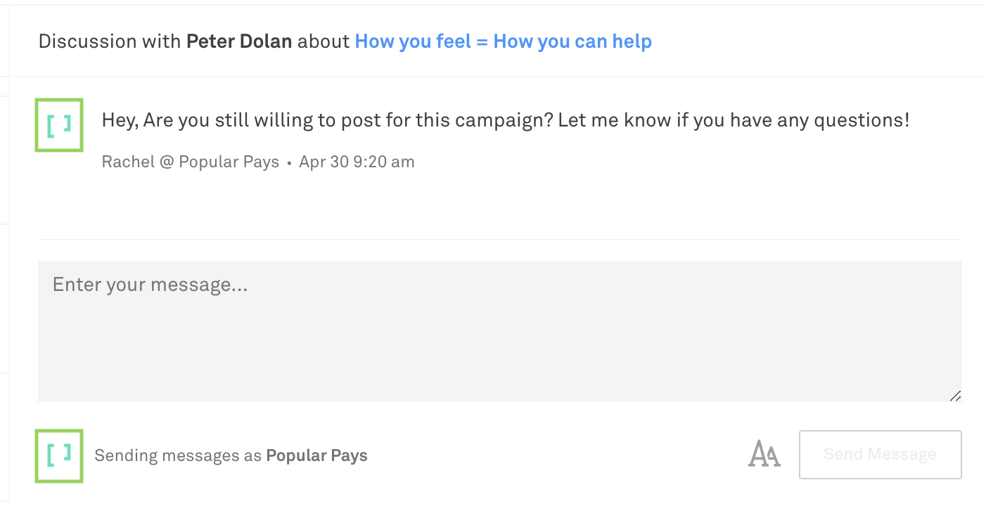The height and width of the screenshot is (506, 986).
Task: Click the sender name "Rachel @ Popular Pays"
Action: [190, 162]
